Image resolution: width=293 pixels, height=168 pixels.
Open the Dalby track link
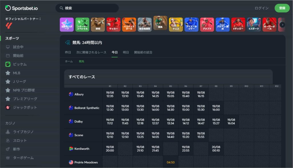pos(78,121)
